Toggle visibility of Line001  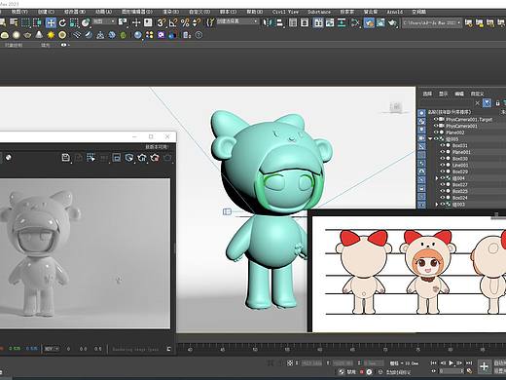[x=442, y=165]
